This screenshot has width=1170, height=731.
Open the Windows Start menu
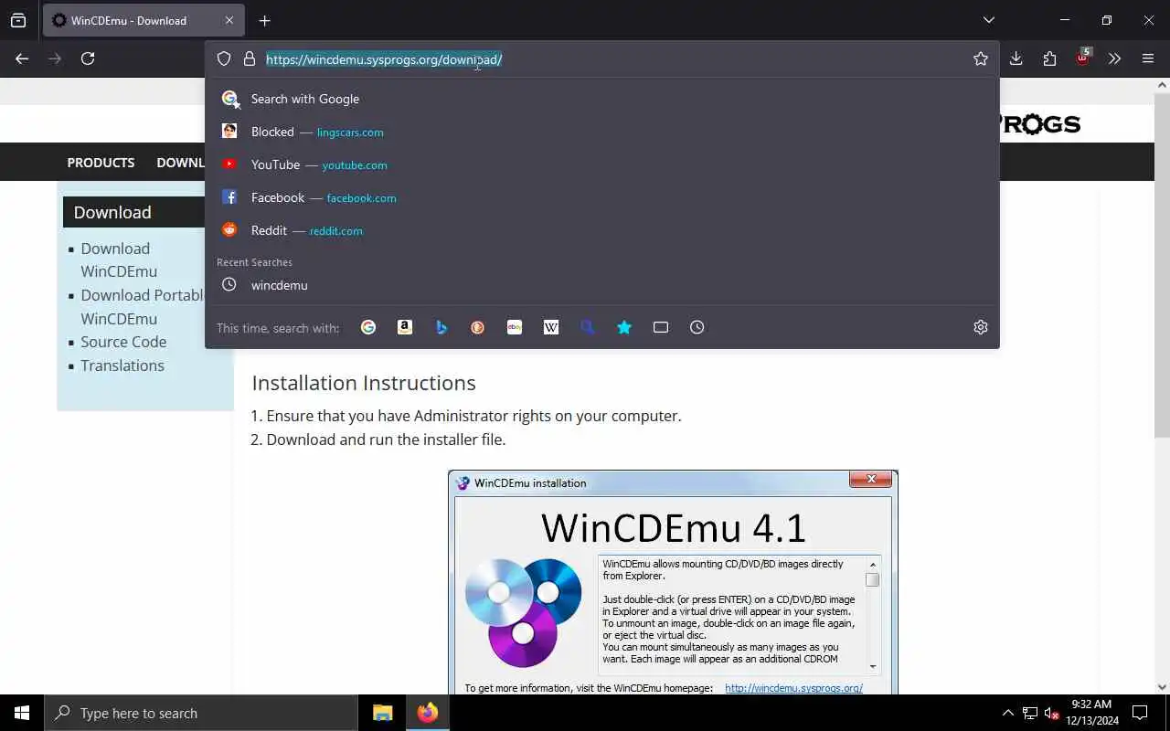pos(22,713)
